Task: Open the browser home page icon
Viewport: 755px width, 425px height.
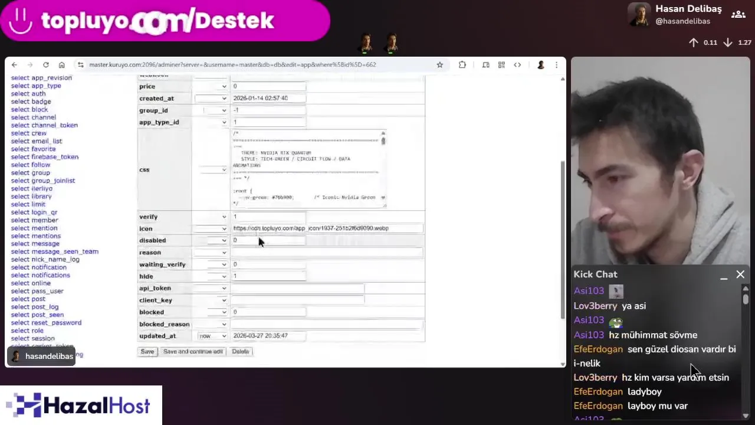Action: click(x=61, y=65)
